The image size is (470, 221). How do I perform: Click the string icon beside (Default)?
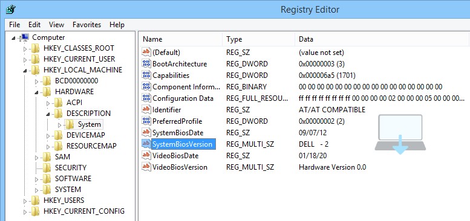pos(146,52)
